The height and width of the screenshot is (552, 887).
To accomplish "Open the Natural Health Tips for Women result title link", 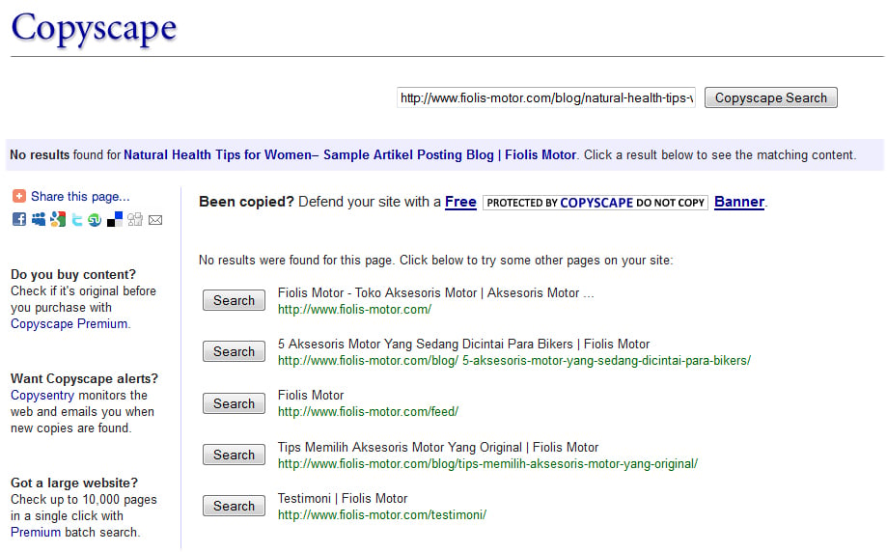I will (x=349, y=155).
